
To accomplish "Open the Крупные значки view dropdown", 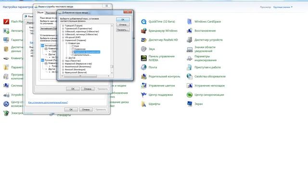I will [x=283, y=7].
